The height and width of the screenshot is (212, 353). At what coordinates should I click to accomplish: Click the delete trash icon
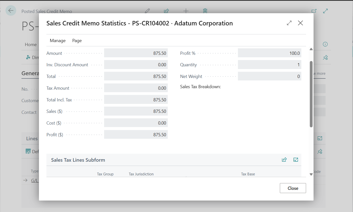[205, 11]
